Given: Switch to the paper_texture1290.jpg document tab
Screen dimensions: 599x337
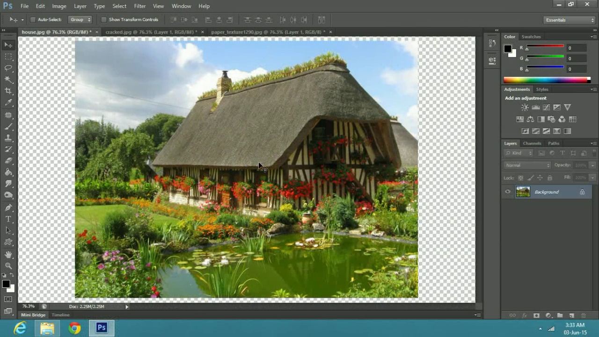Looking at the screenshot, I should [x=268, y=32].
